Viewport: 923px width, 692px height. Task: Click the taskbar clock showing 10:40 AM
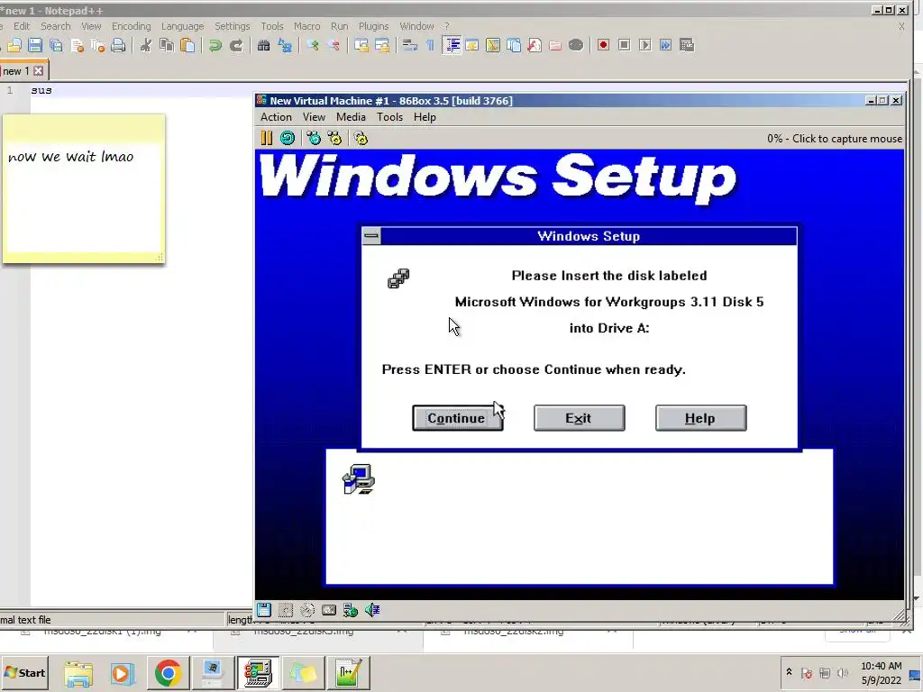coord(882,672)
